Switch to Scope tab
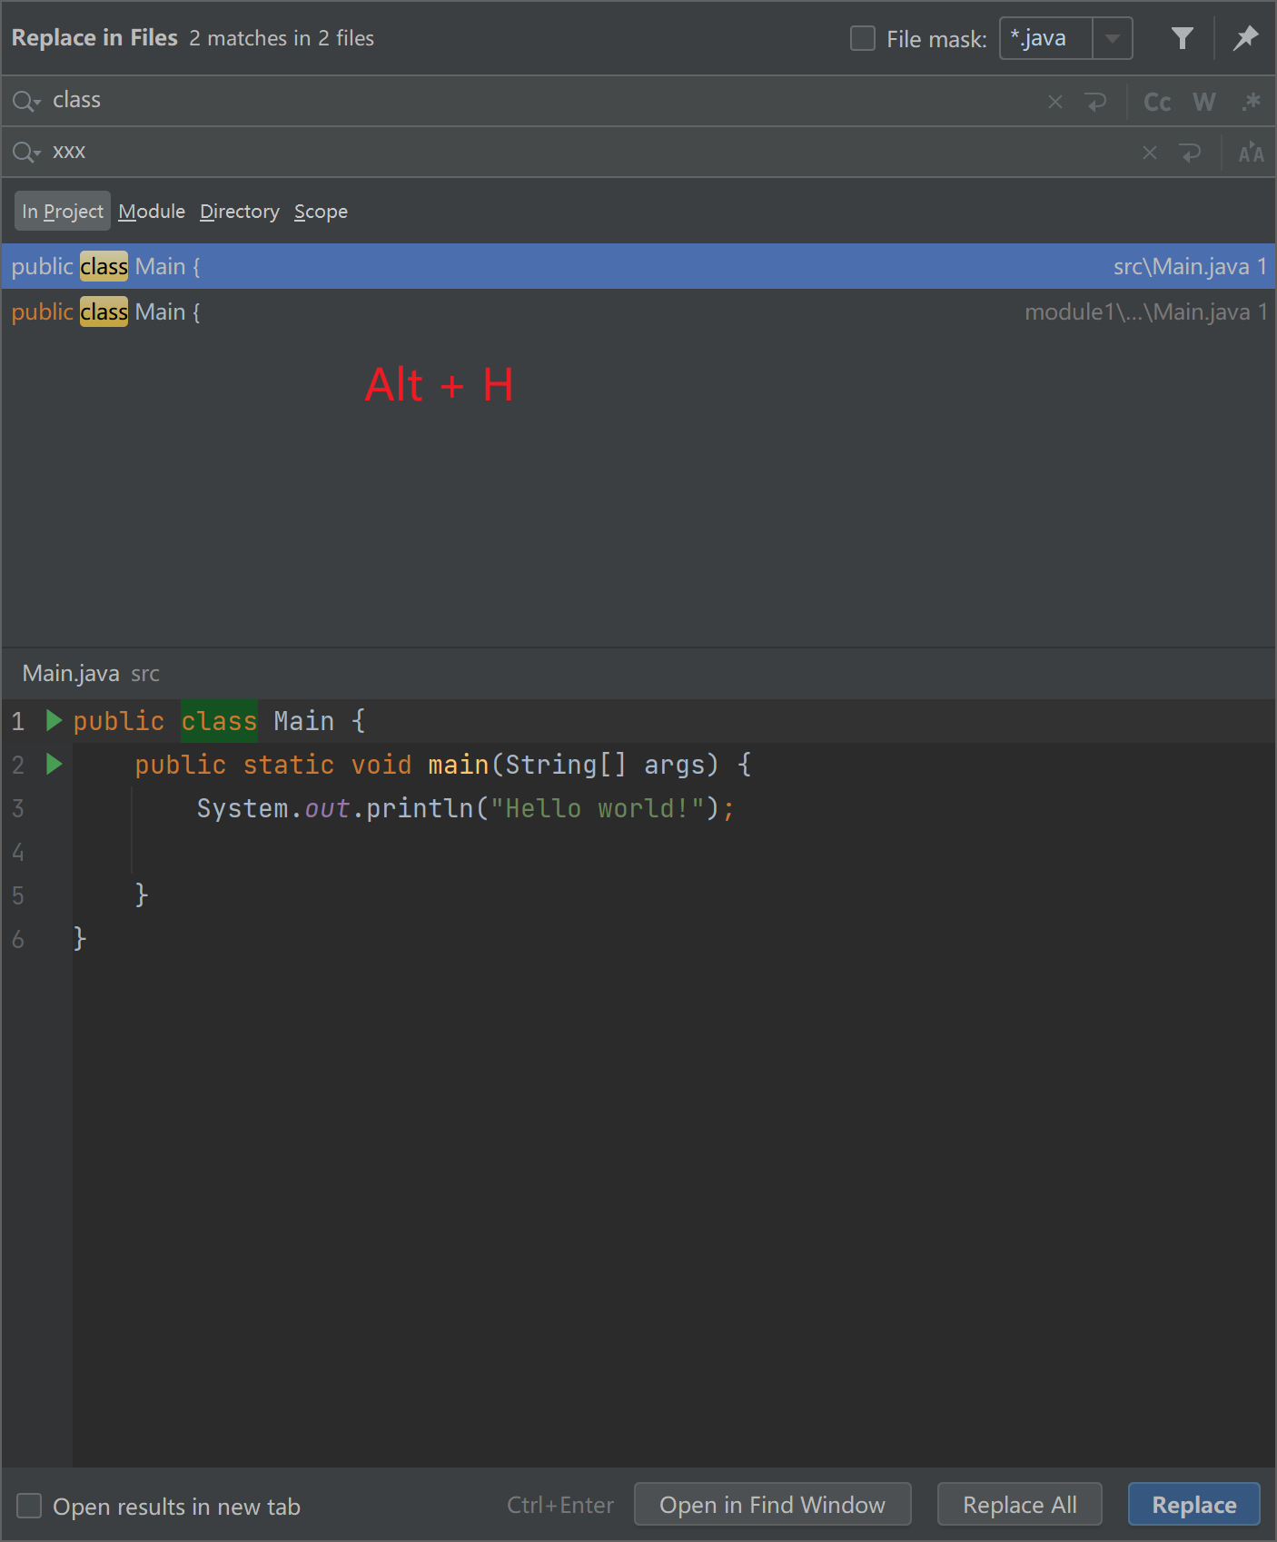 tap(321, 211)
